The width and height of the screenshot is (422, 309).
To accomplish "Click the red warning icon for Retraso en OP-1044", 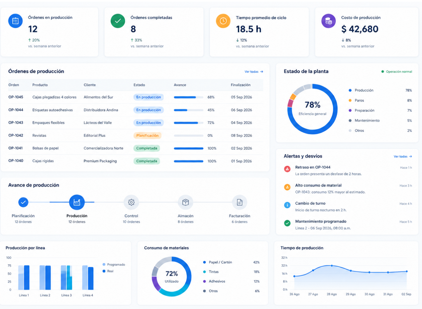I will click(287, 169).
